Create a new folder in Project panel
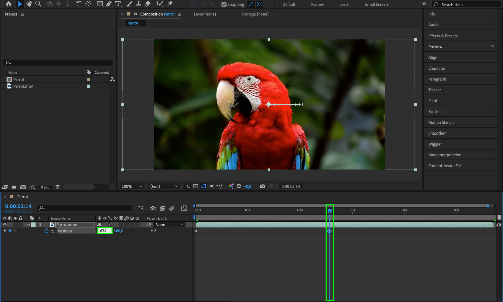The height and width of the screenshot is (302, 503). pyautogui.click(x=14, y=187)
